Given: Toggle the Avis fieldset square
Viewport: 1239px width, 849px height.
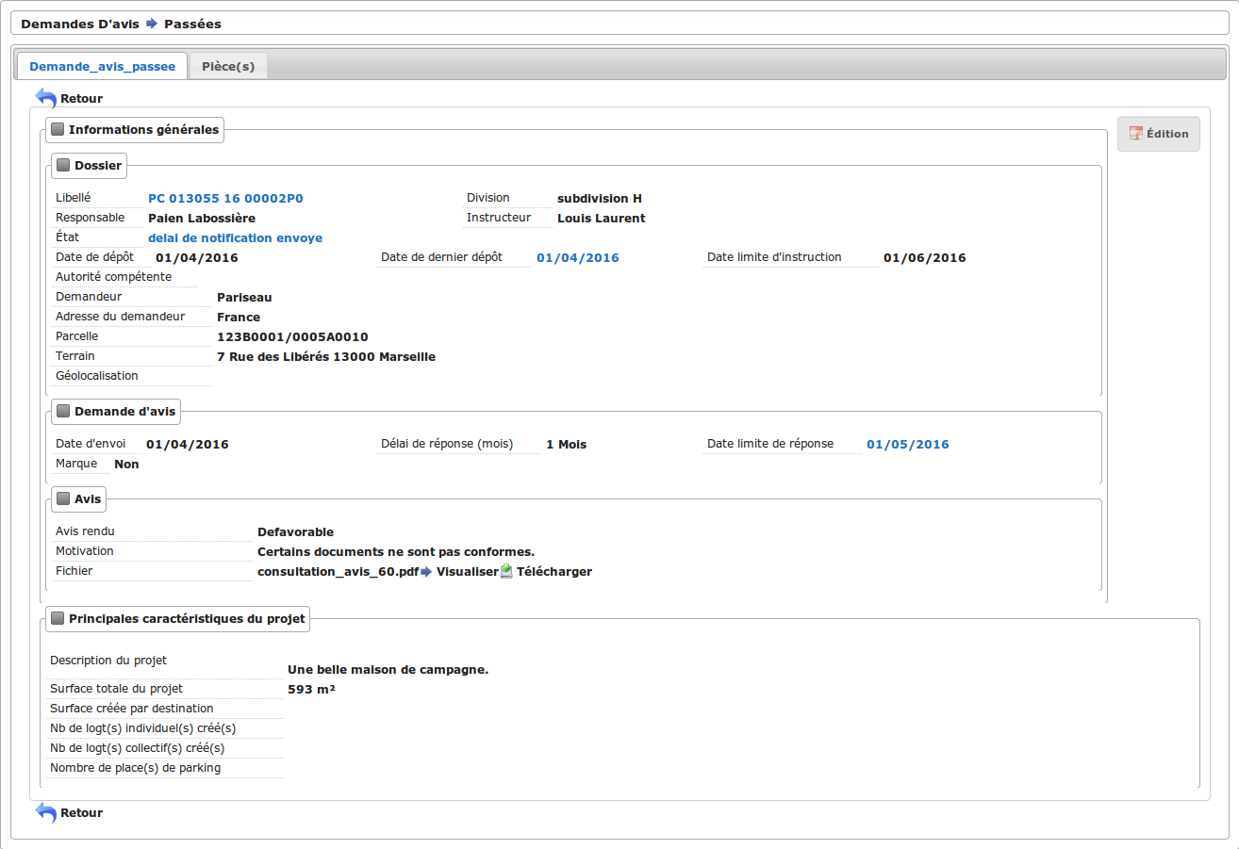Looking at the screenshot, I should click(x=63, y=498).
